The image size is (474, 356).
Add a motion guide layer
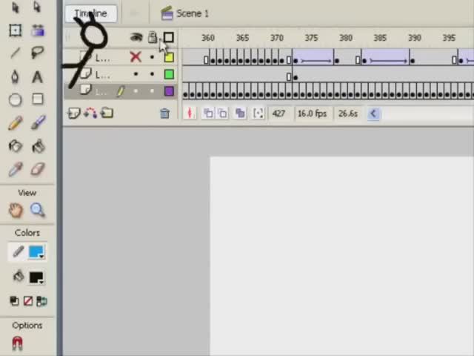click(x=90, y=113)
